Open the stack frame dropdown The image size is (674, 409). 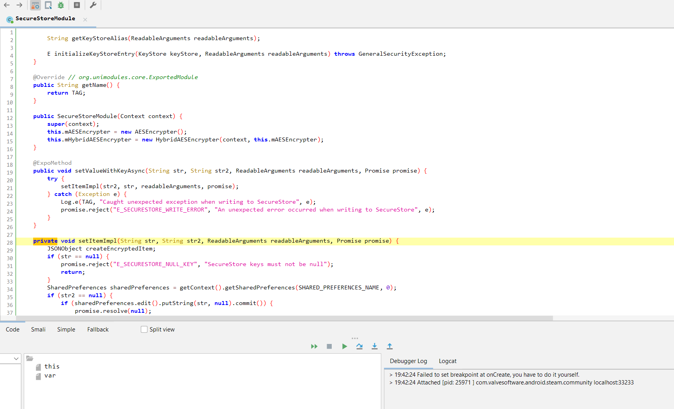tap(16, 358)
